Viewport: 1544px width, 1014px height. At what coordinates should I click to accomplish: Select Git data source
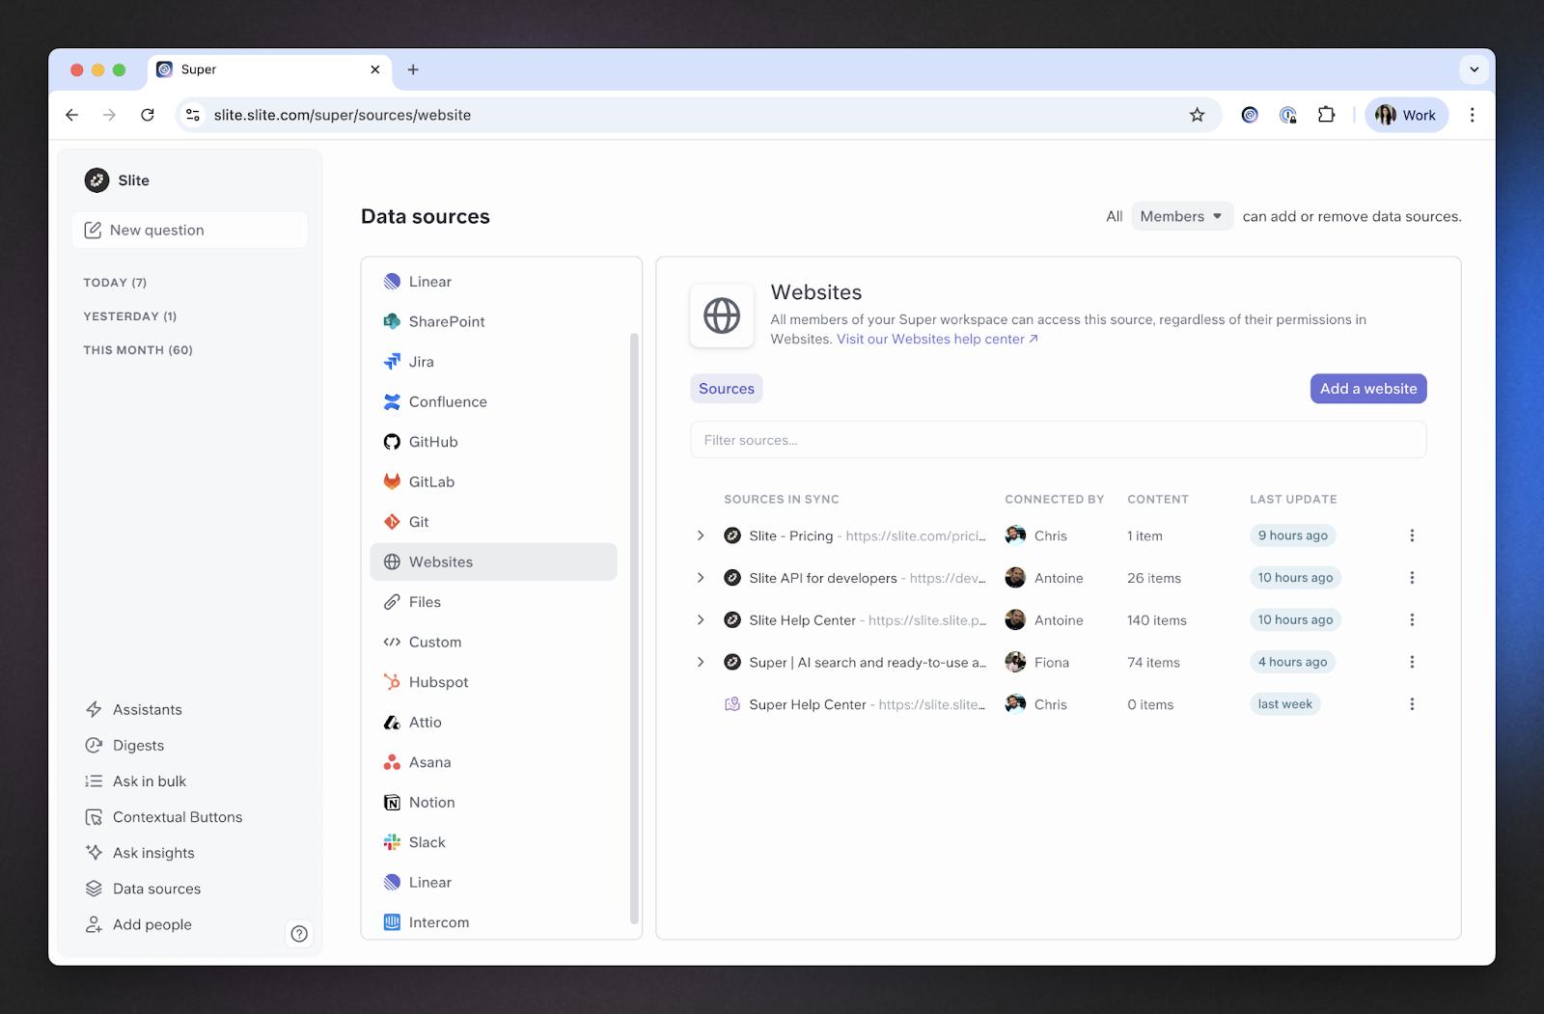493,522
